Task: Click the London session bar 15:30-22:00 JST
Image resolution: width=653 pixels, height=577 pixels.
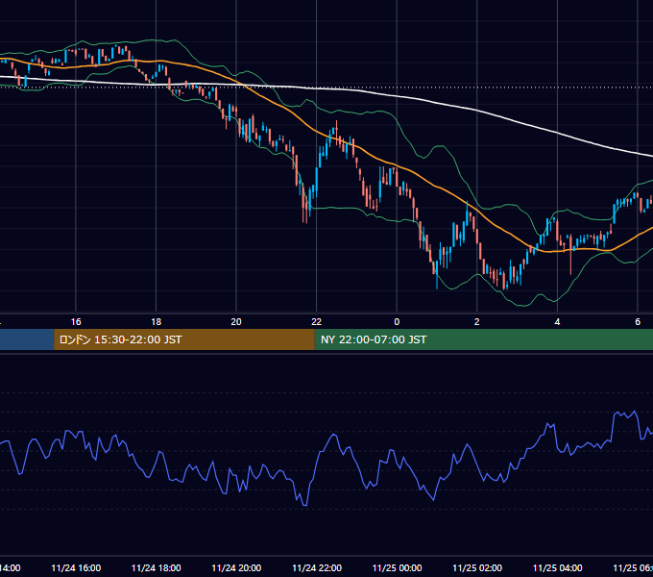Action: (184, 339)
